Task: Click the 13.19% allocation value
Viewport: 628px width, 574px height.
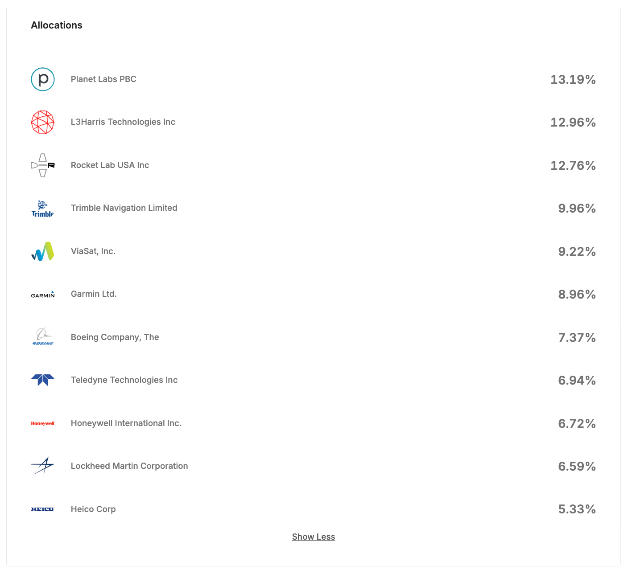Action: (573, 80)
